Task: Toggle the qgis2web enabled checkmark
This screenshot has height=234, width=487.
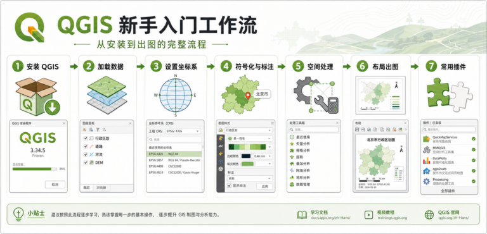Action: tap(473, 171)
